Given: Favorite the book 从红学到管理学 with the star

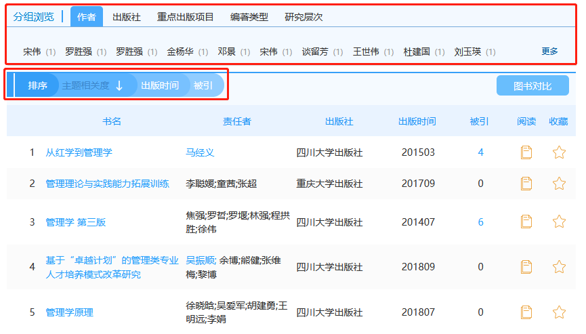Looking at the screenshot, I should pyautogui.click(x=559, y=152).
